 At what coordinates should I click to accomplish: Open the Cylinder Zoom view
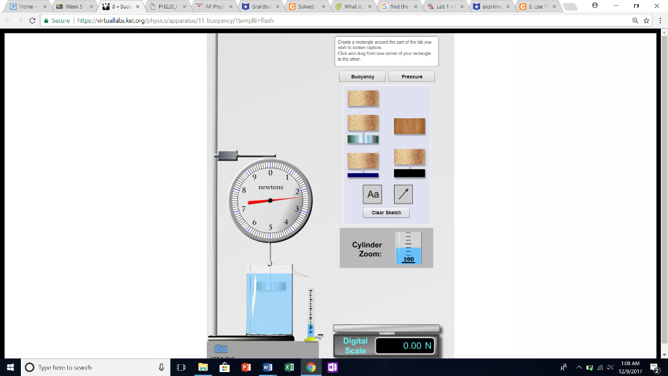pos(408,248)
